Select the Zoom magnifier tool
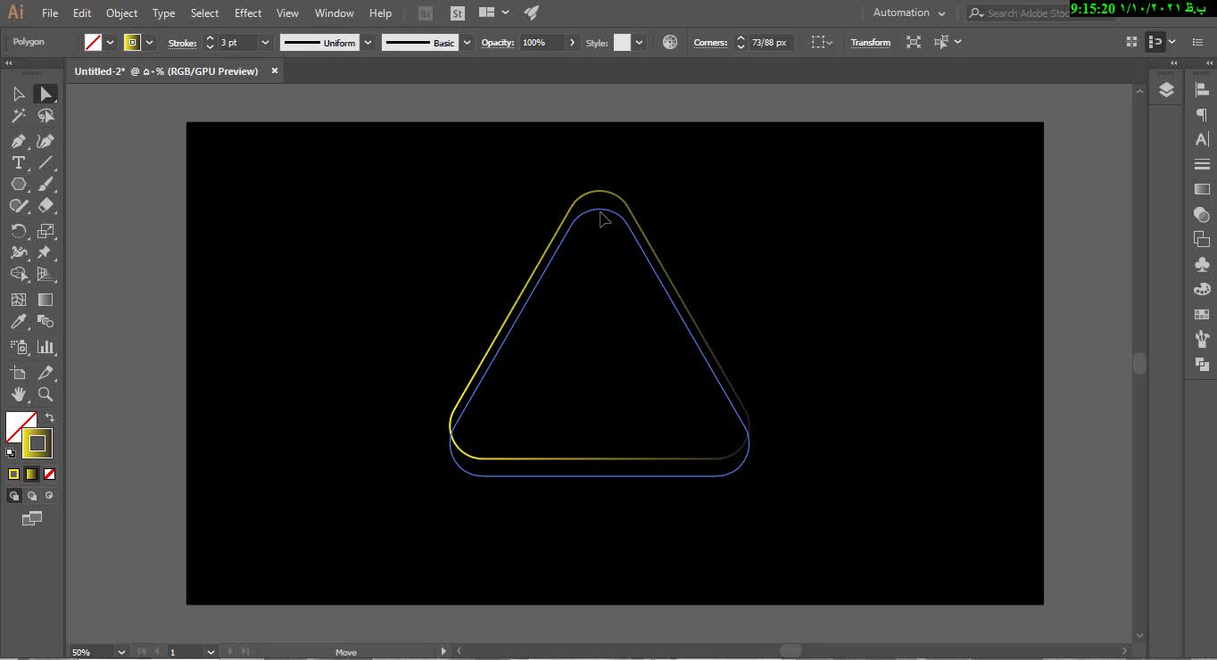This screenshot has width=1217, height=660. click(46, 394)
